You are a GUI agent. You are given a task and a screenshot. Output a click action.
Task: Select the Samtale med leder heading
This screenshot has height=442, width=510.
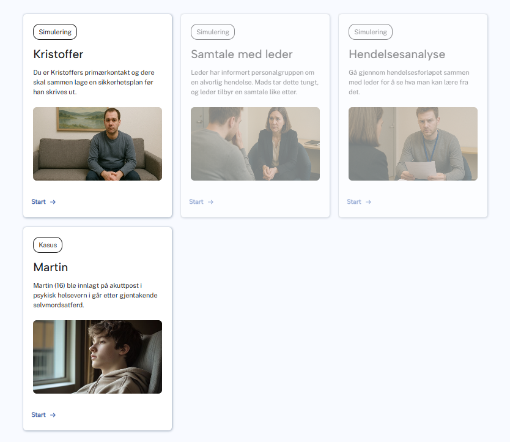242,54
